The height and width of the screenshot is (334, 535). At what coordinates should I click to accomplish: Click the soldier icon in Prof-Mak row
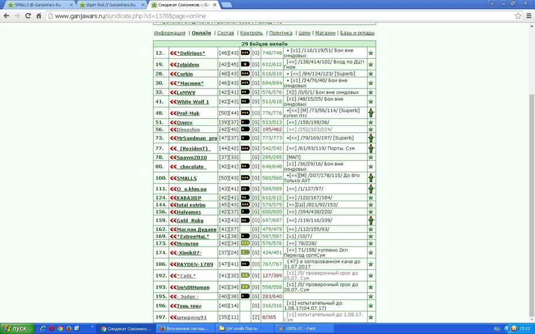[371, 113]
